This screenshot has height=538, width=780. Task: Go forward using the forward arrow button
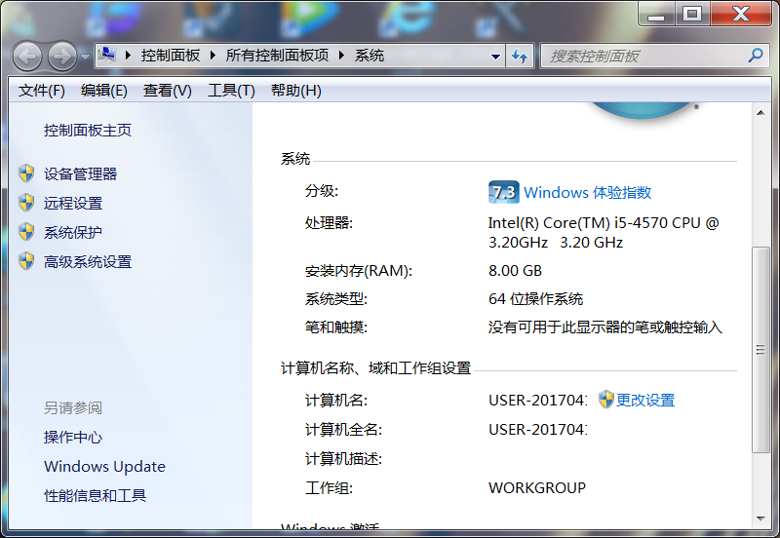(62, 57)
